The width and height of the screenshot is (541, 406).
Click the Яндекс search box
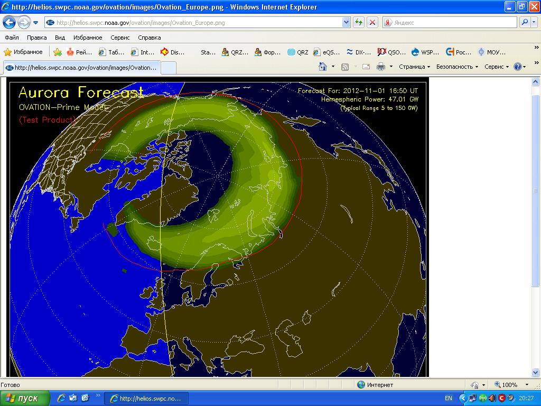450,23
